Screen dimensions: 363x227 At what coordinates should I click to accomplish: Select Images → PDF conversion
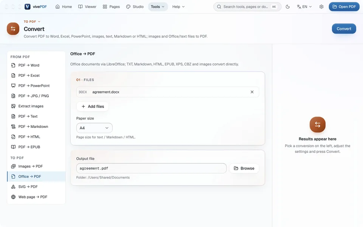coord(36,166)
